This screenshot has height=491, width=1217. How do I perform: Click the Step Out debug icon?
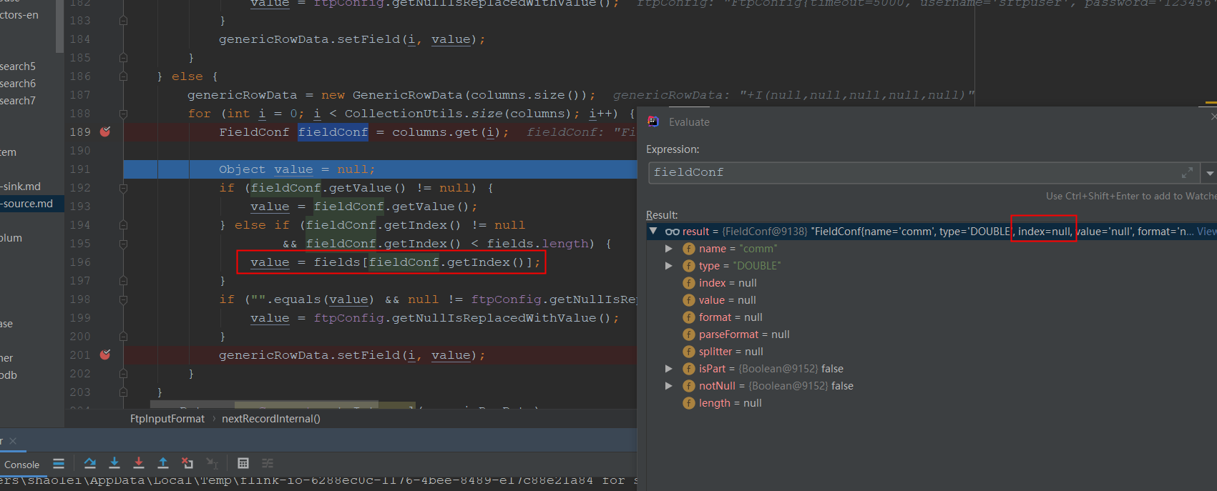[163, 463]
